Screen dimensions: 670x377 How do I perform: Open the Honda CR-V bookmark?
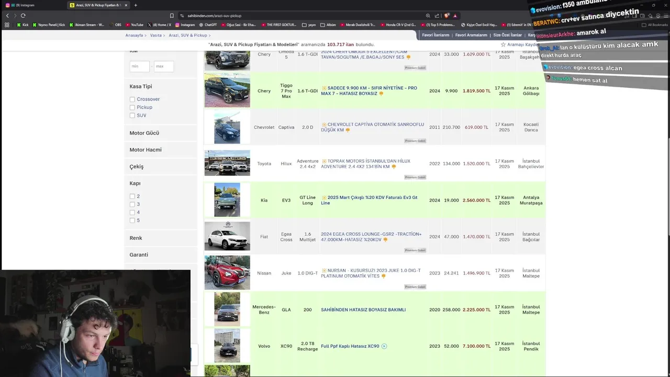pyautogui.click(x=398, y=25)
